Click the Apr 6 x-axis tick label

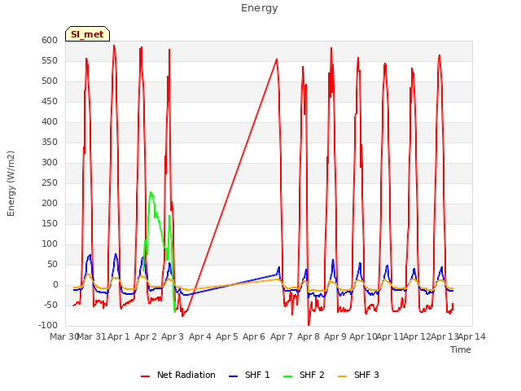(x=254, y=336)
